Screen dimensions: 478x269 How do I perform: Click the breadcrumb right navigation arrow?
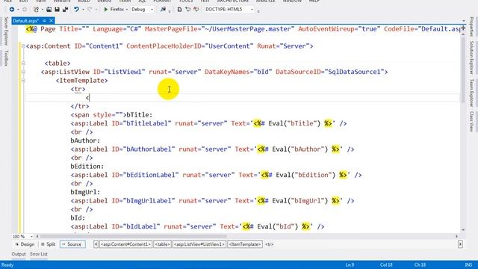click(x=460, y=244)
